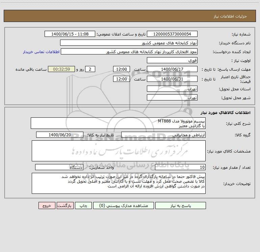Click the delivery city field تهران
Screen dimensions: 260x252
coord(172,97)
